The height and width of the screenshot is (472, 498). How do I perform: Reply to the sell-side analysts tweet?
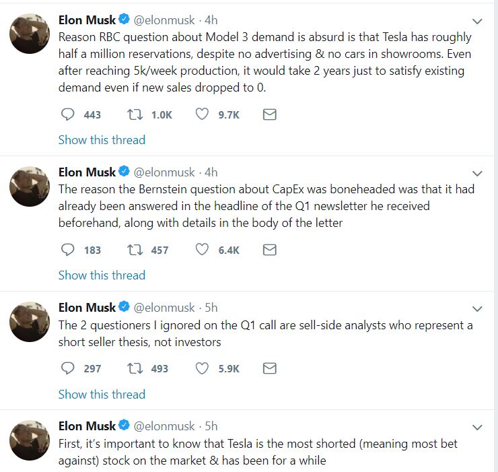[67, 368]
